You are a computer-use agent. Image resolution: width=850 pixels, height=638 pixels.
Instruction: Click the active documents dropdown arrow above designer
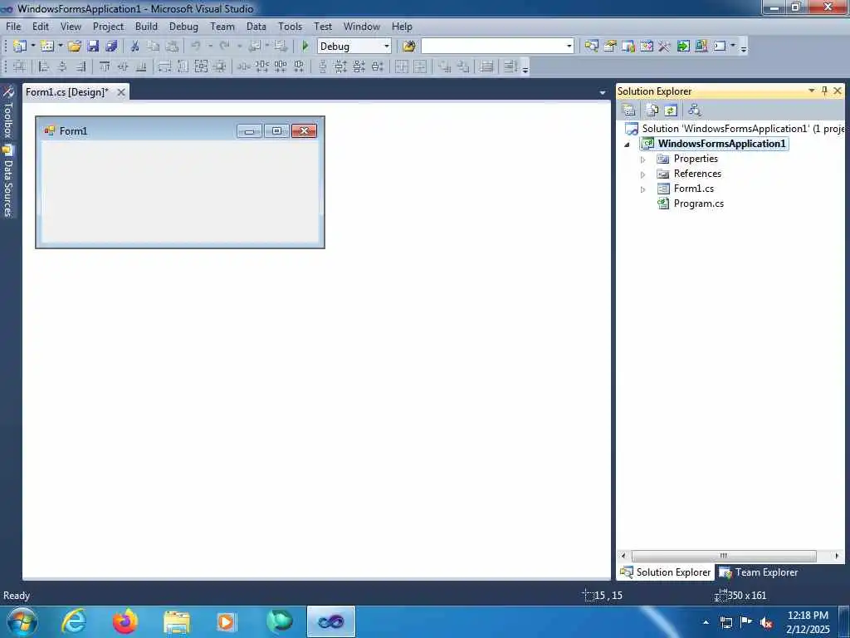603,93
